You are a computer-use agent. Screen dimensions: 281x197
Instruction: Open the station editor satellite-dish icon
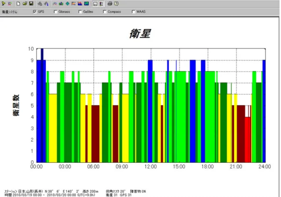point(4,4)
